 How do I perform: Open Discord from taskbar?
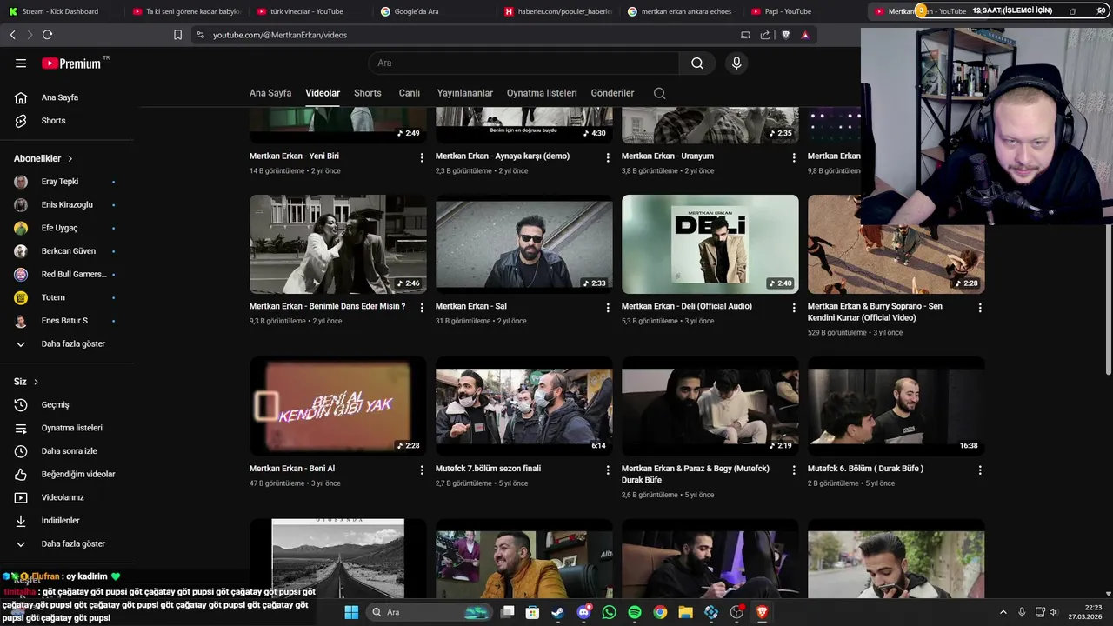click(583, 612)
